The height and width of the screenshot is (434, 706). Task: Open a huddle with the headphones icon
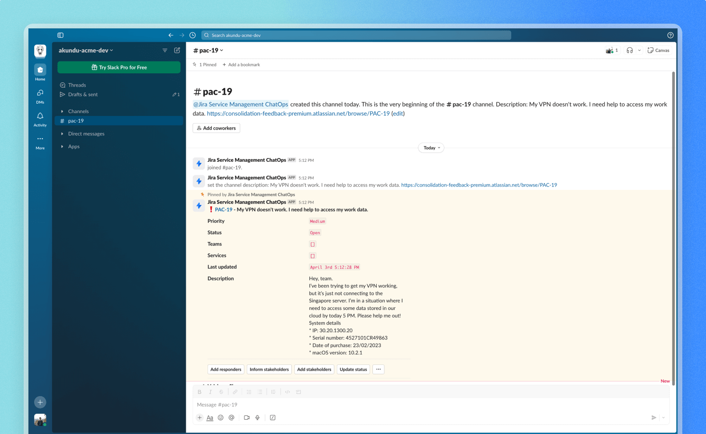coord(630,50)
